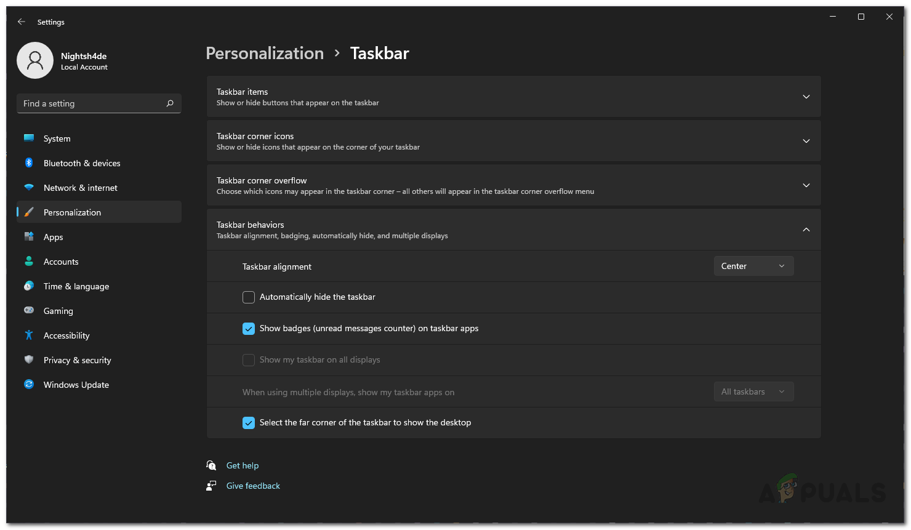Click the Windows Update sync icon
Screen dimensions: 911x530
coord(29,385)
